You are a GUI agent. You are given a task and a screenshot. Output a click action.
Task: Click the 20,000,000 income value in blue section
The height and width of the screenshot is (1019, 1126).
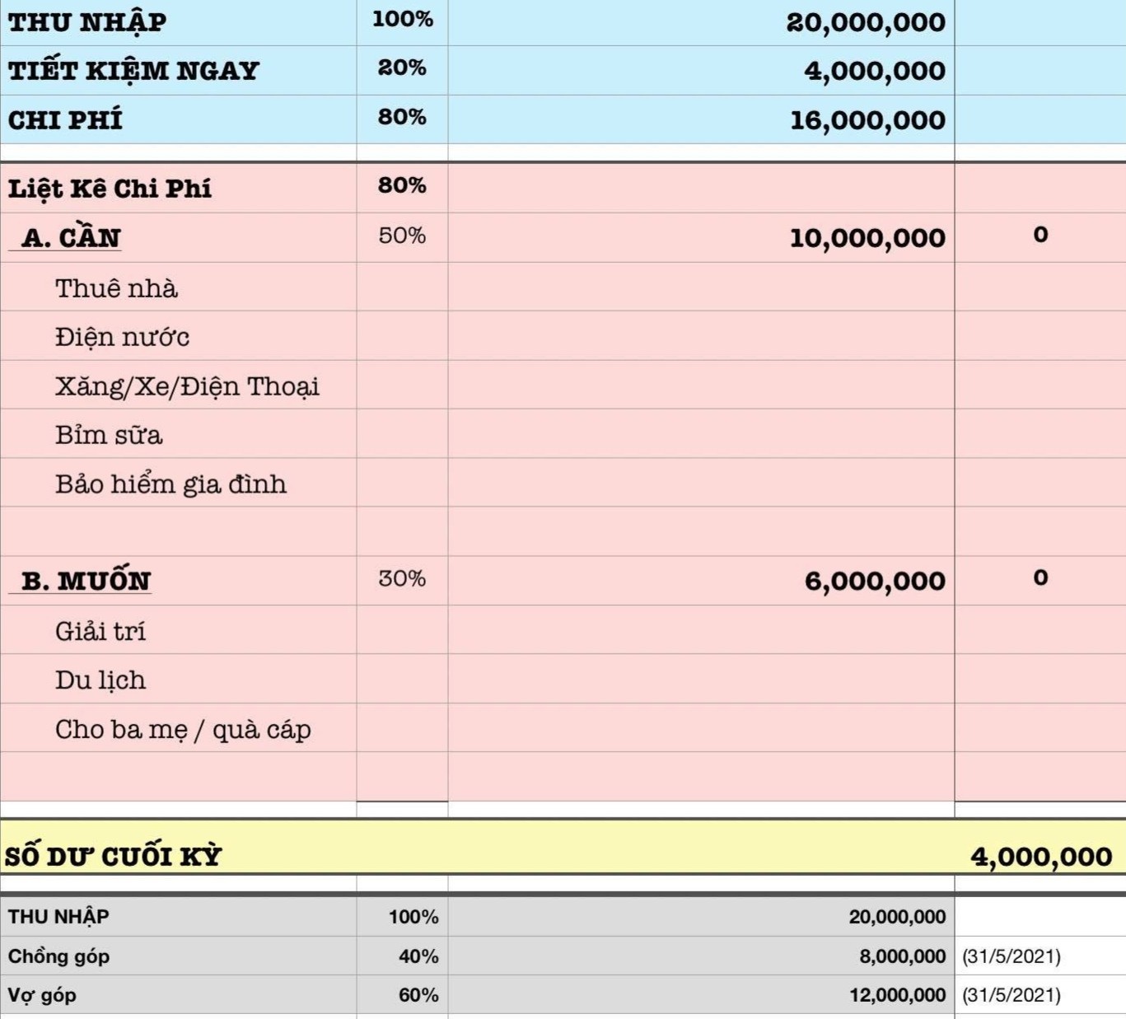click(x=866, y=22)
